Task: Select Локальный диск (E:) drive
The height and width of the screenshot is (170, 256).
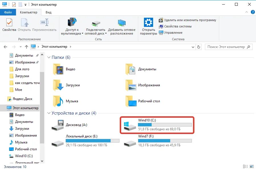Action: point(86,141)
